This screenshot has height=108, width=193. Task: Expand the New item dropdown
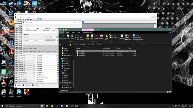coord(113,35)
